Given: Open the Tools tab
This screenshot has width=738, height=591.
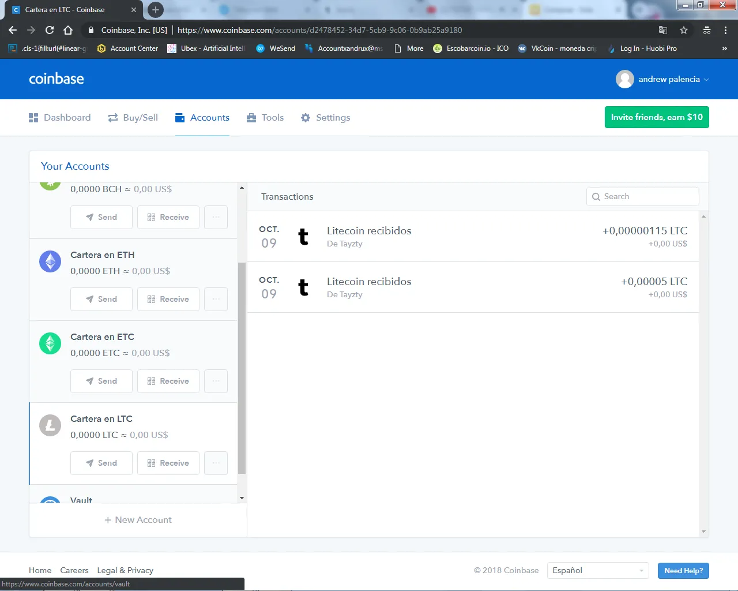Looking at the screenshot, I should pos(265,118).
